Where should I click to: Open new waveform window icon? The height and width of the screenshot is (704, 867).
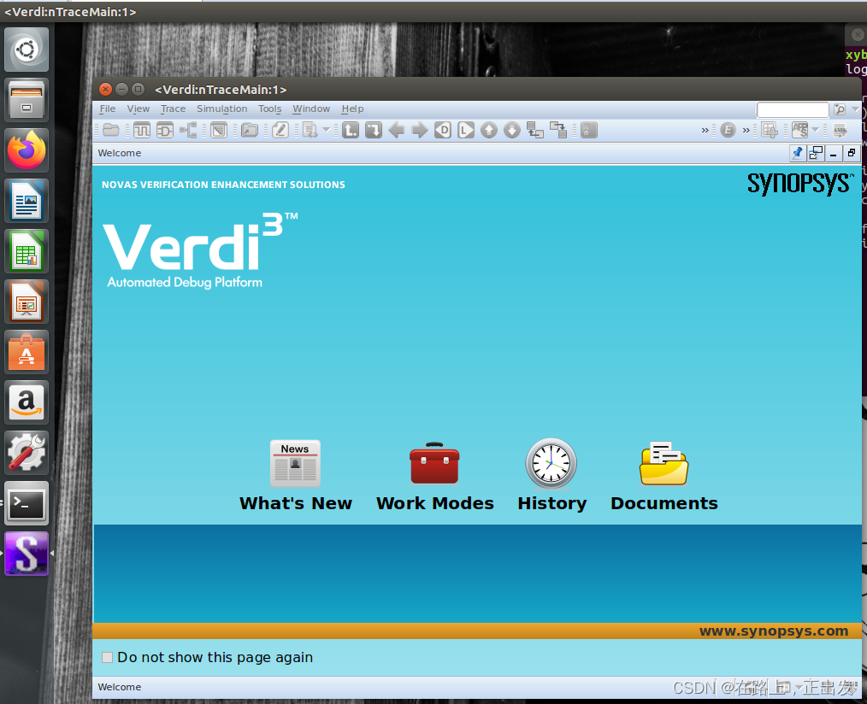[x=142, y=131]
